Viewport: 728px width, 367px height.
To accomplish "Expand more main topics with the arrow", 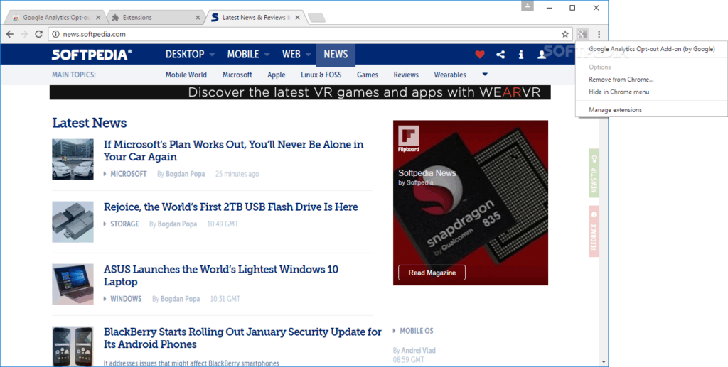I will click(485, 74).
